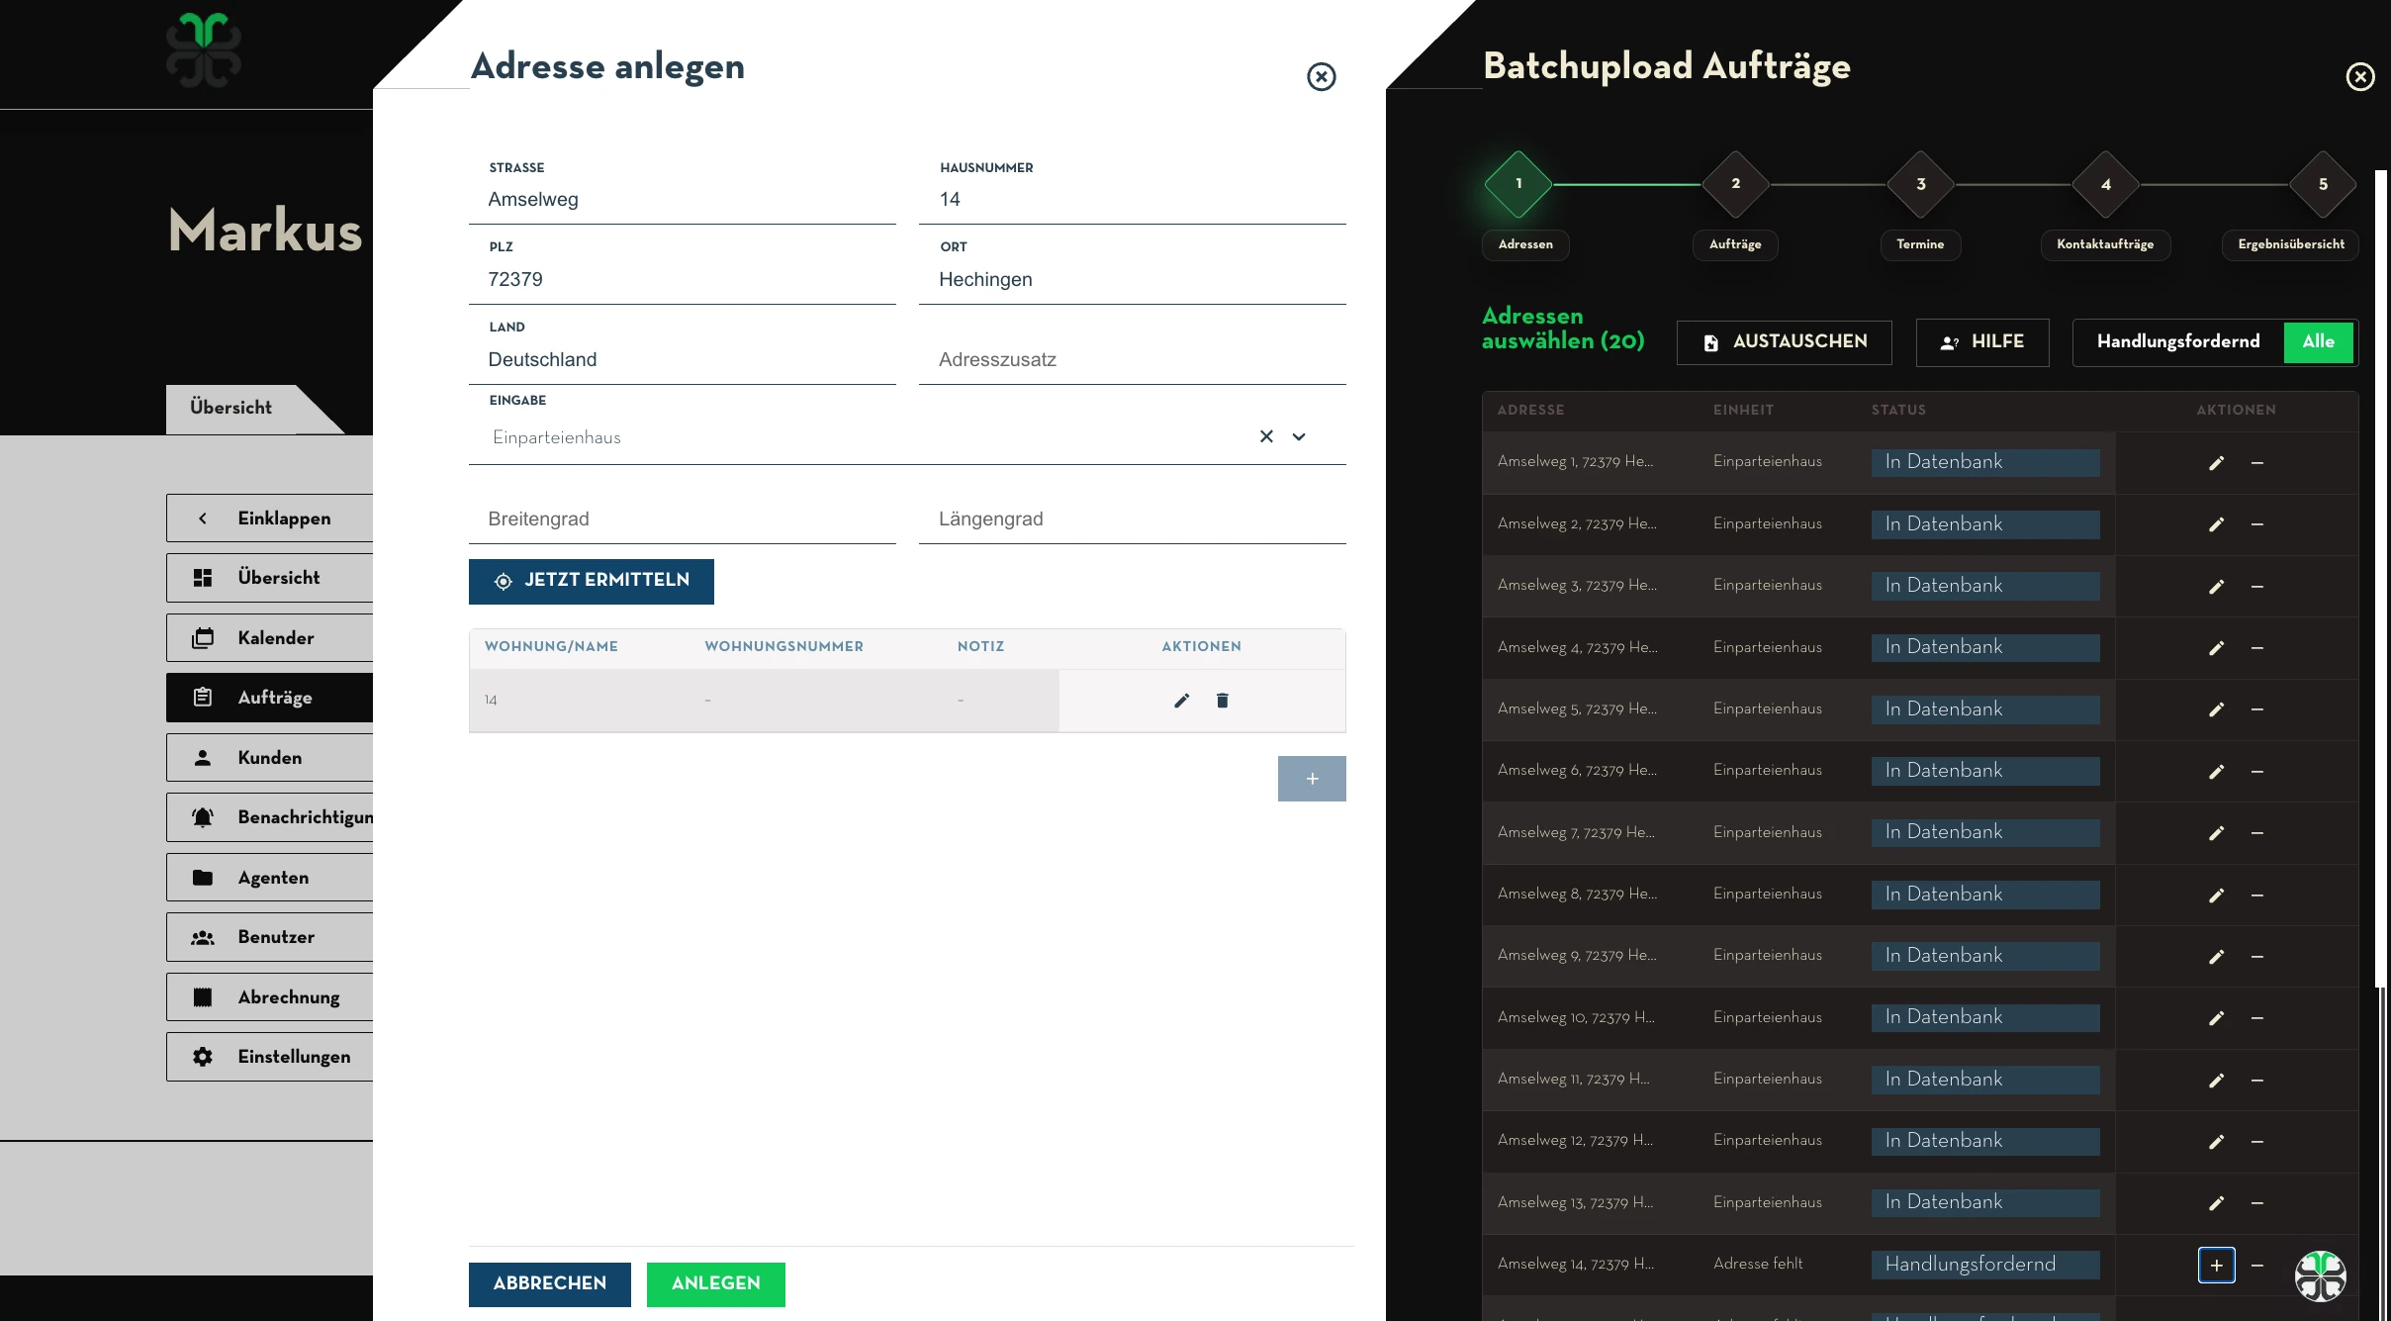Open Benachrichtigungen via the bell icon

pyautogui.click(x=203, y=817)
